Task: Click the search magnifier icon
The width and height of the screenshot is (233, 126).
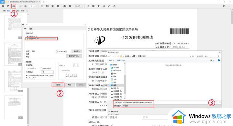Action: click(x=104, y=6)
